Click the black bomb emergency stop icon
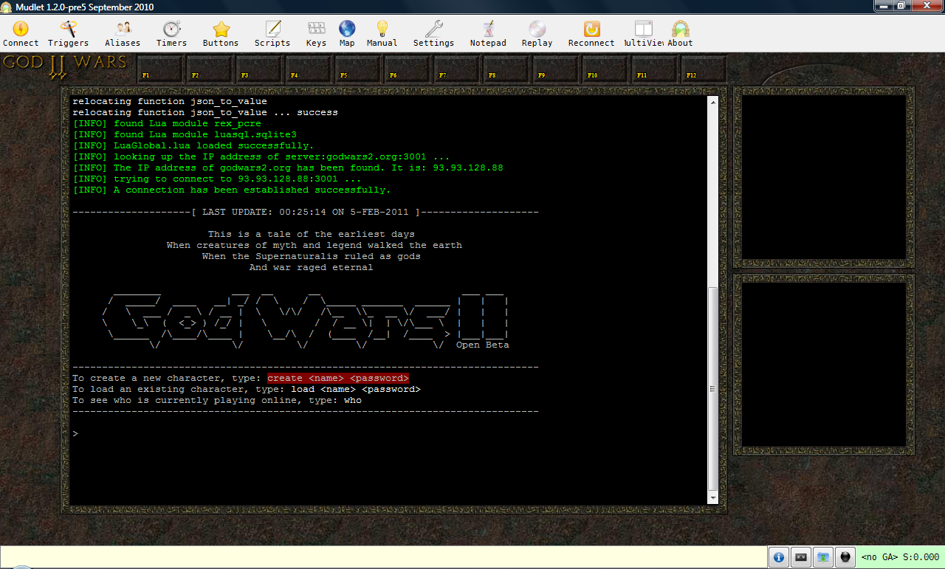This screenshot has width=945, height=569. (846, 557)
